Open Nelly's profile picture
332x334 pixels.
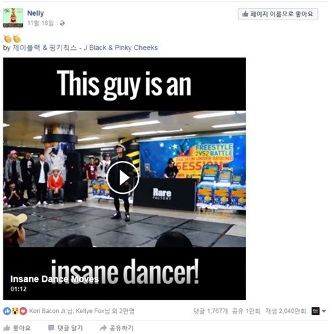pyautogui.click(x=13, y=18)
